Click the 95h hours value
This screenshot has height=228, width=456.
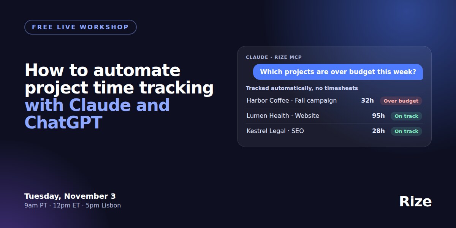(378, 116)
